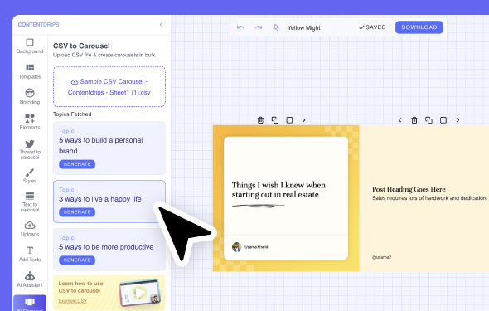Play the CSV to carousel tutorial video
The height and width of the screenshot is (311, 489).
140,293
